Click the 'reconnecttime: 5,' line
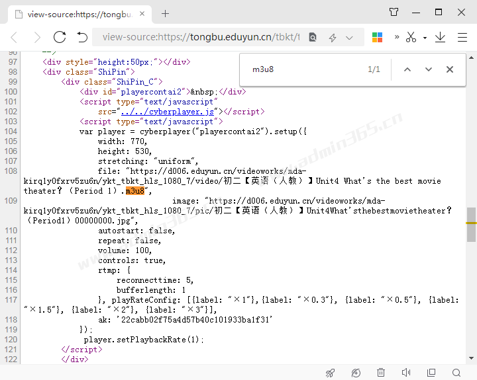The image size is (477, 380). (155, 280)
